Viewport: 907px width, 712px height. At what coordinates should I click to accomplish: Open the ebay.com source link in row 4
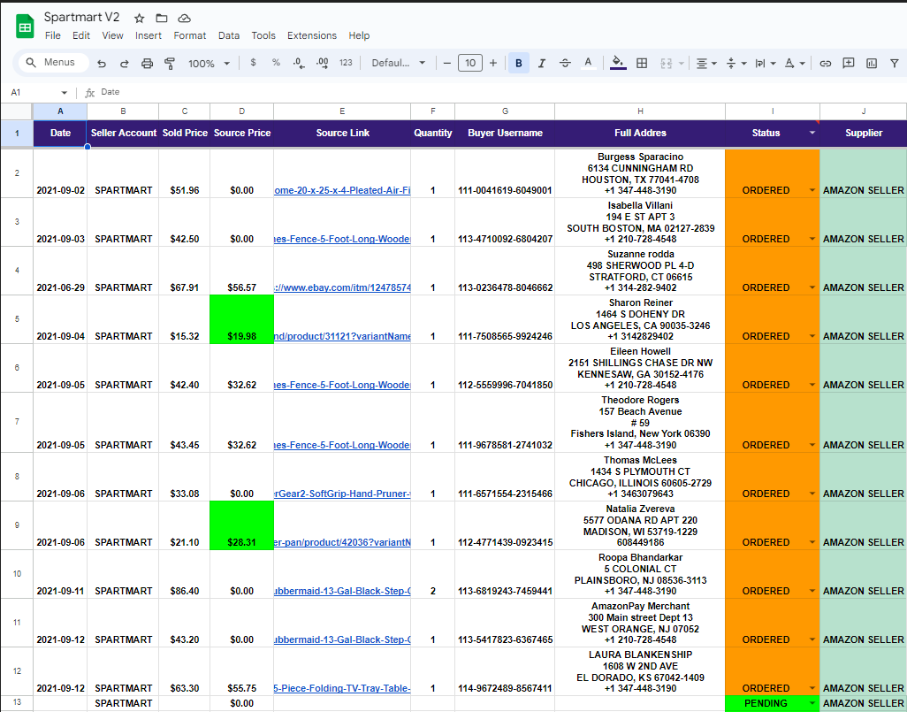pyautogui.click(x=342, y=287)
